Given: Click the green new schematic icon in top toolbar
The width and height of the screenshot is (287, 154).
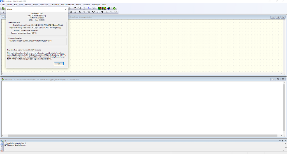Looking at the screenshot, I should [3, 8].
